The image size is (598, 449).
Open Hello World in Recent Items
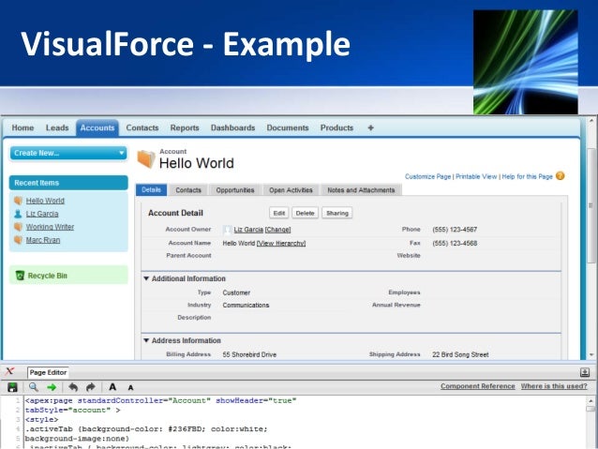(45, 201)
